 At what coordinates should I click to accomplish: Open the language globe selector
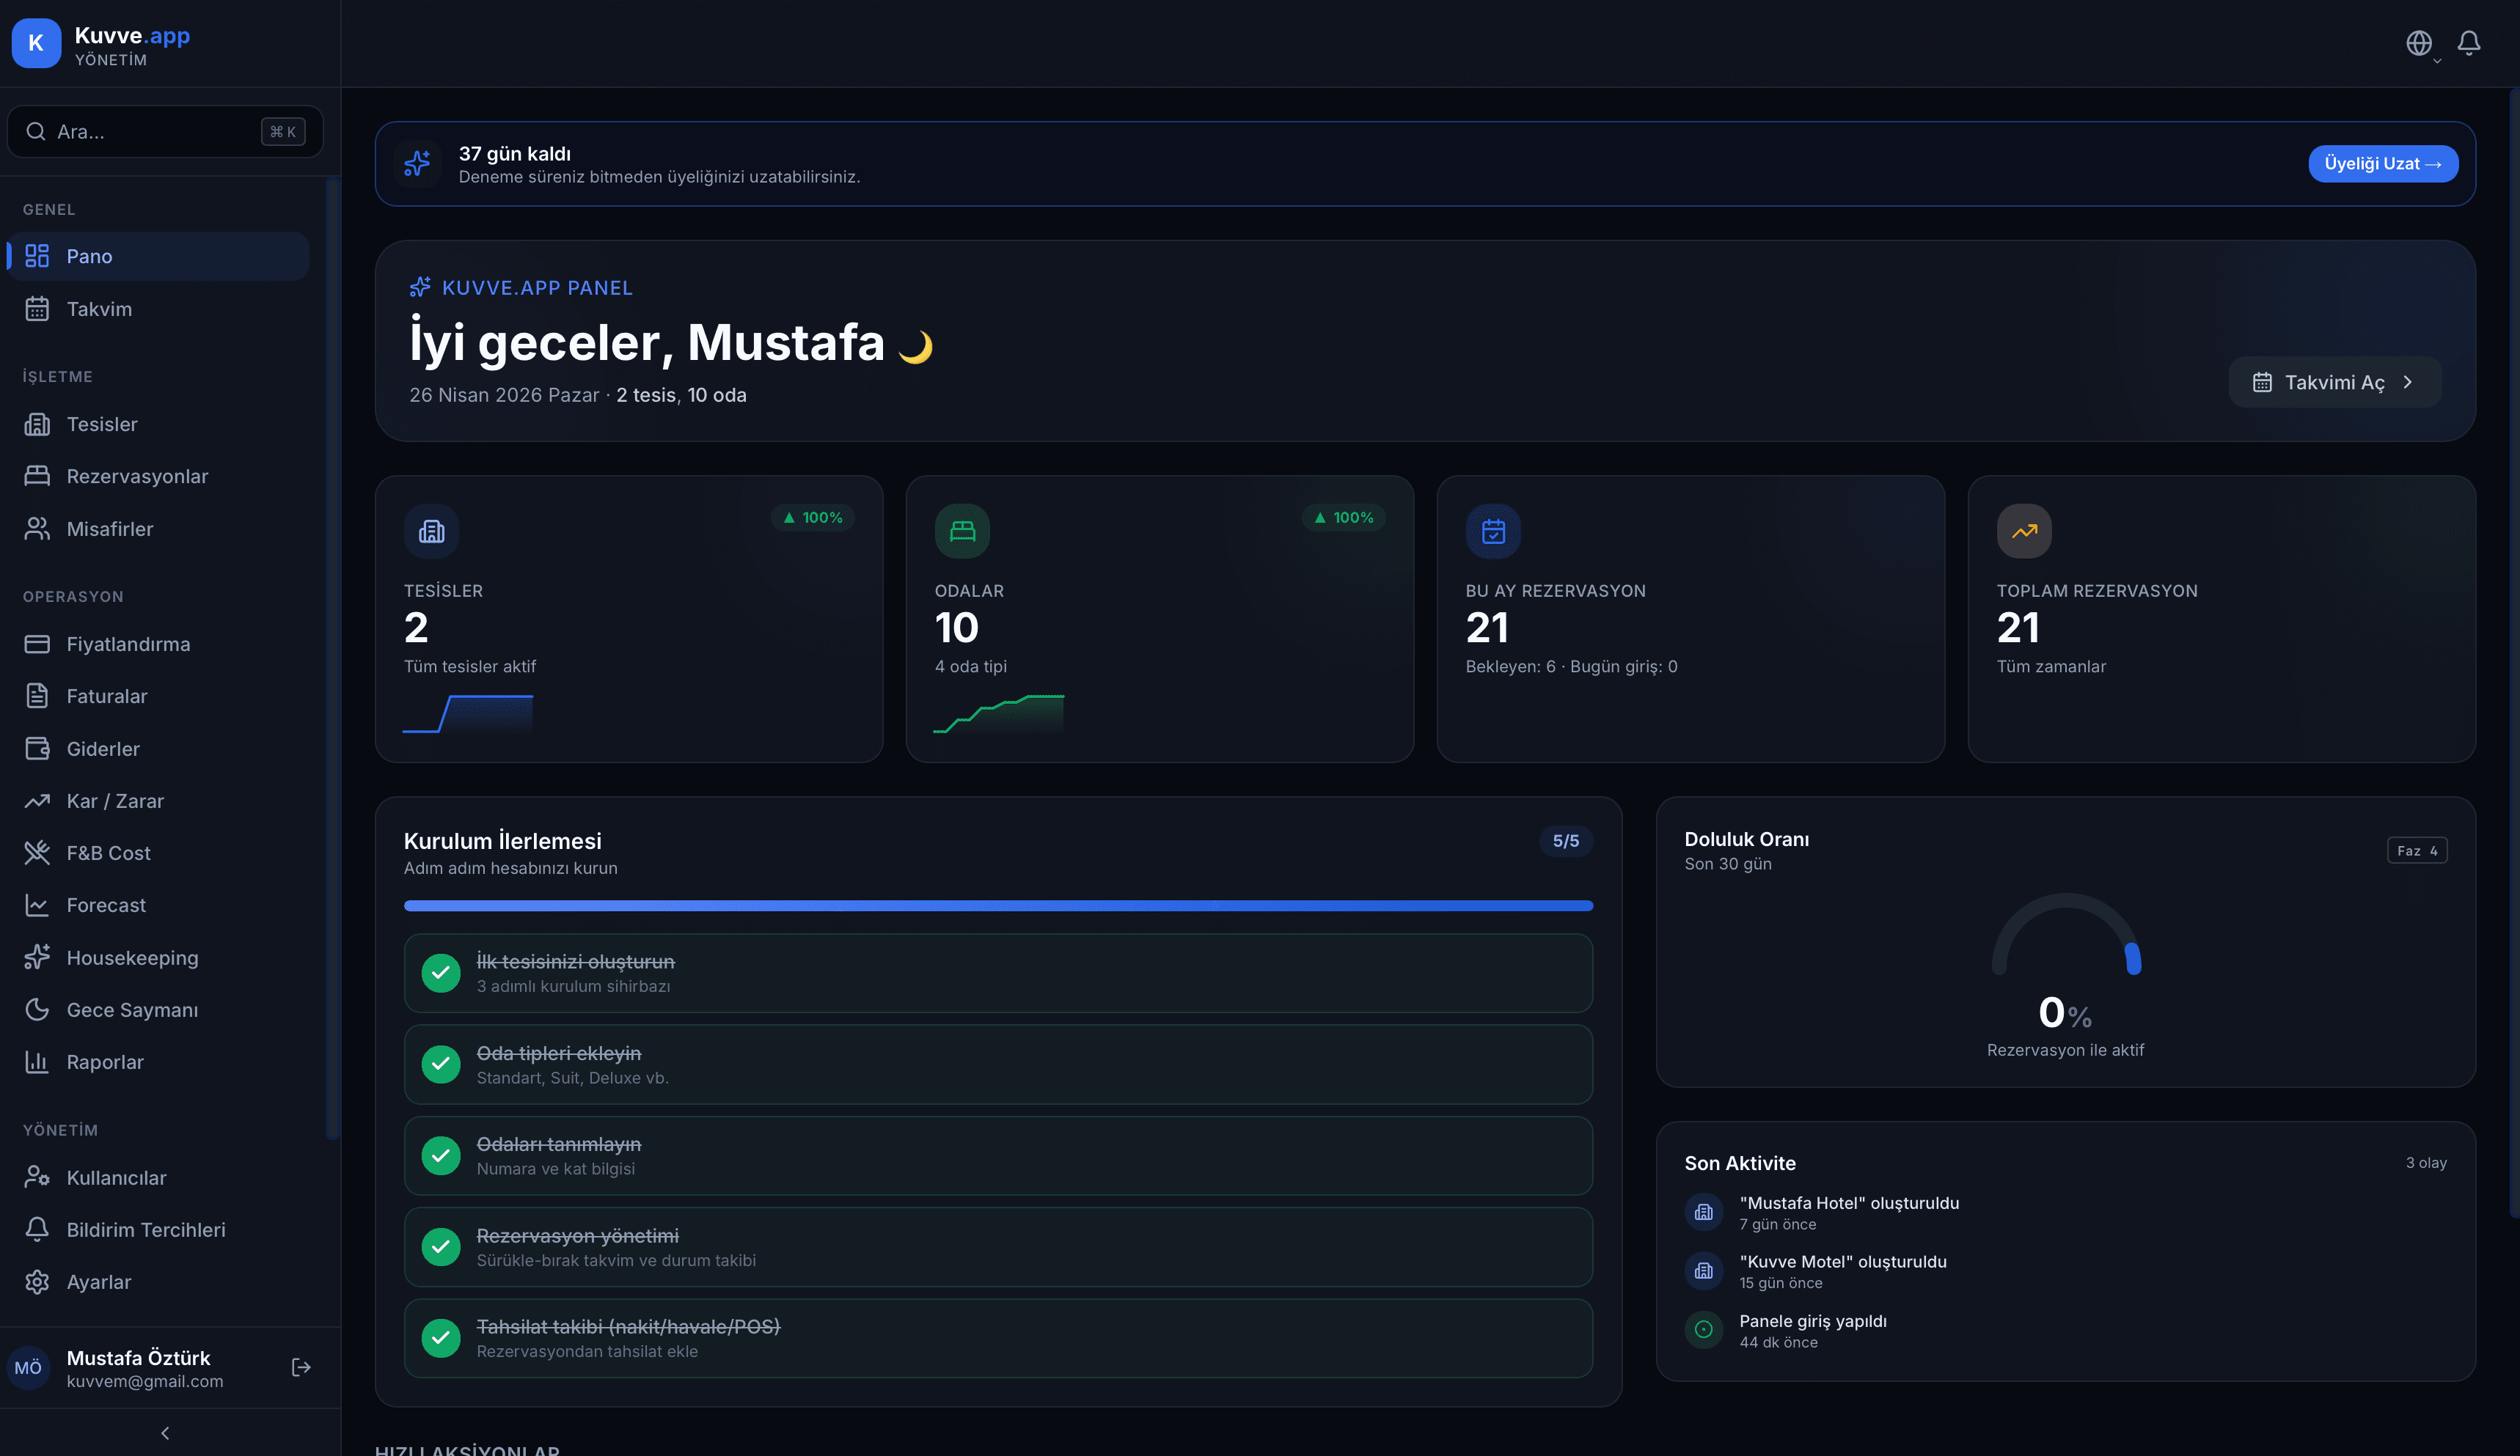pos(2419,43)
